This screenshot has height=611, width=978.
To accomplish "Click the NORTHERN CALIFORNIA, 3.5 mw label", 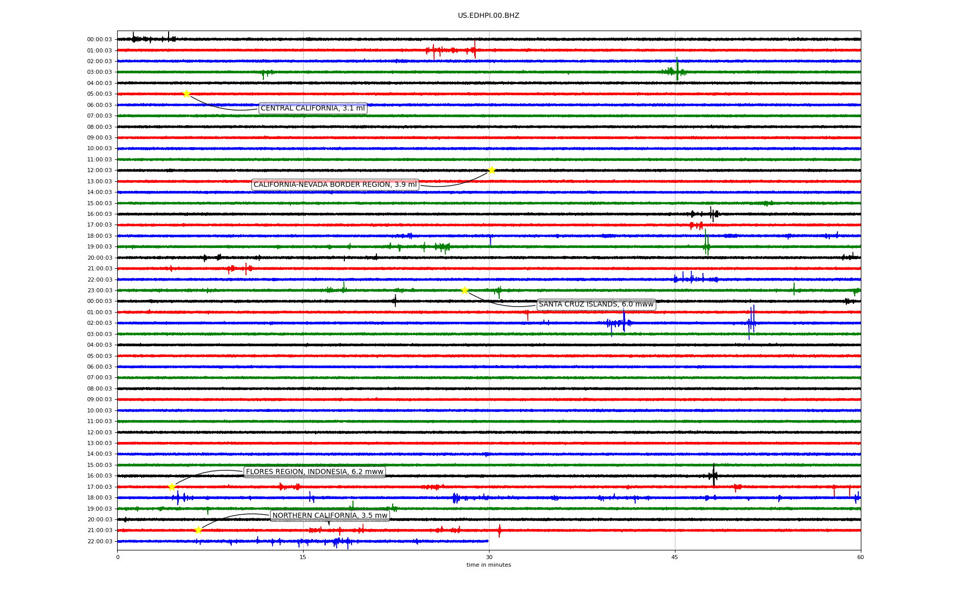I will 330,516.
